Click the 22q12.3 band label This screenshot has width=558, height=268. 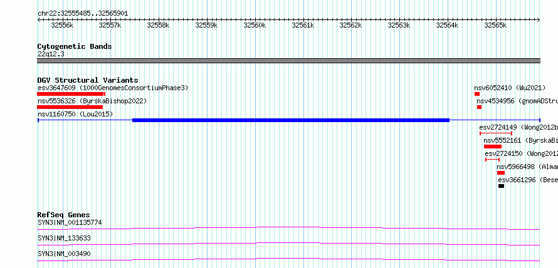point(51,54)
